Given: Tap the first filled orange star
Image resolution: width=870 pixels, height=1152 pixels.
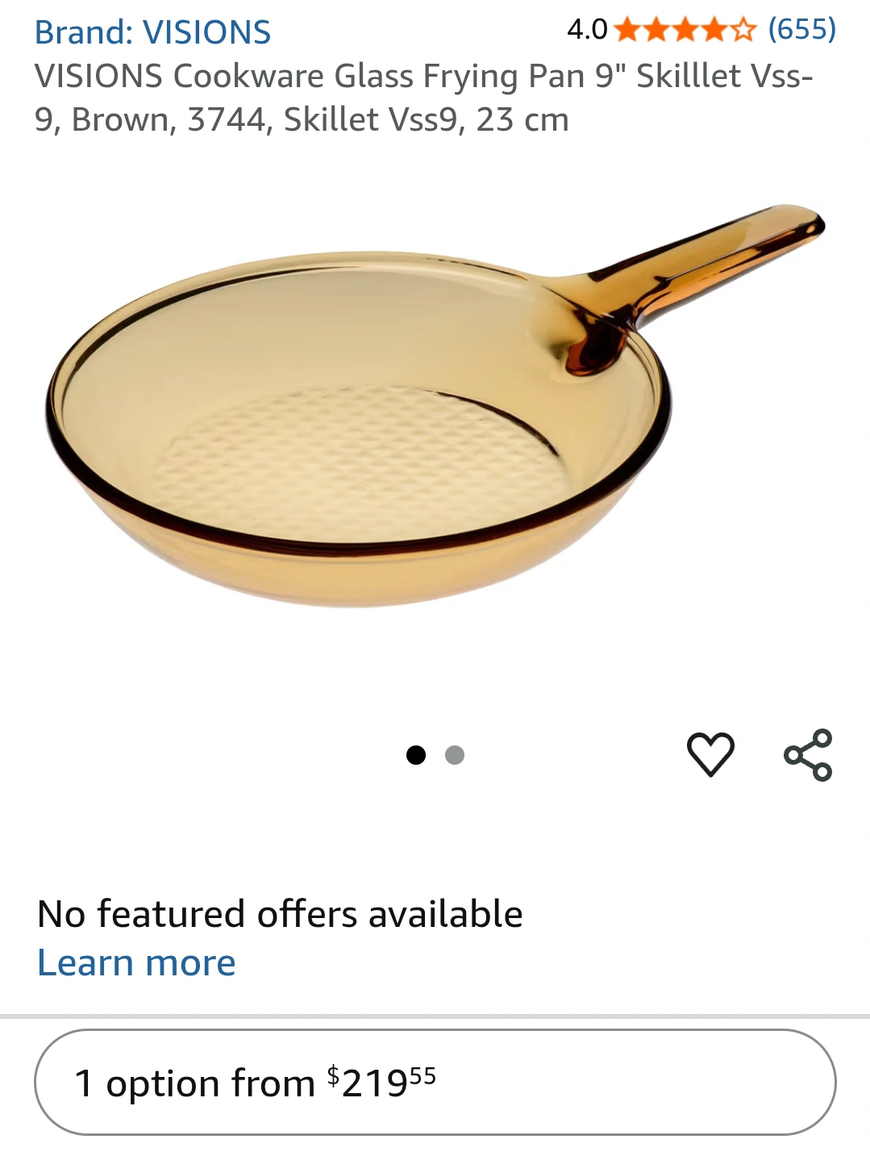Looking at the screenshot, I should tap(627, 31).
